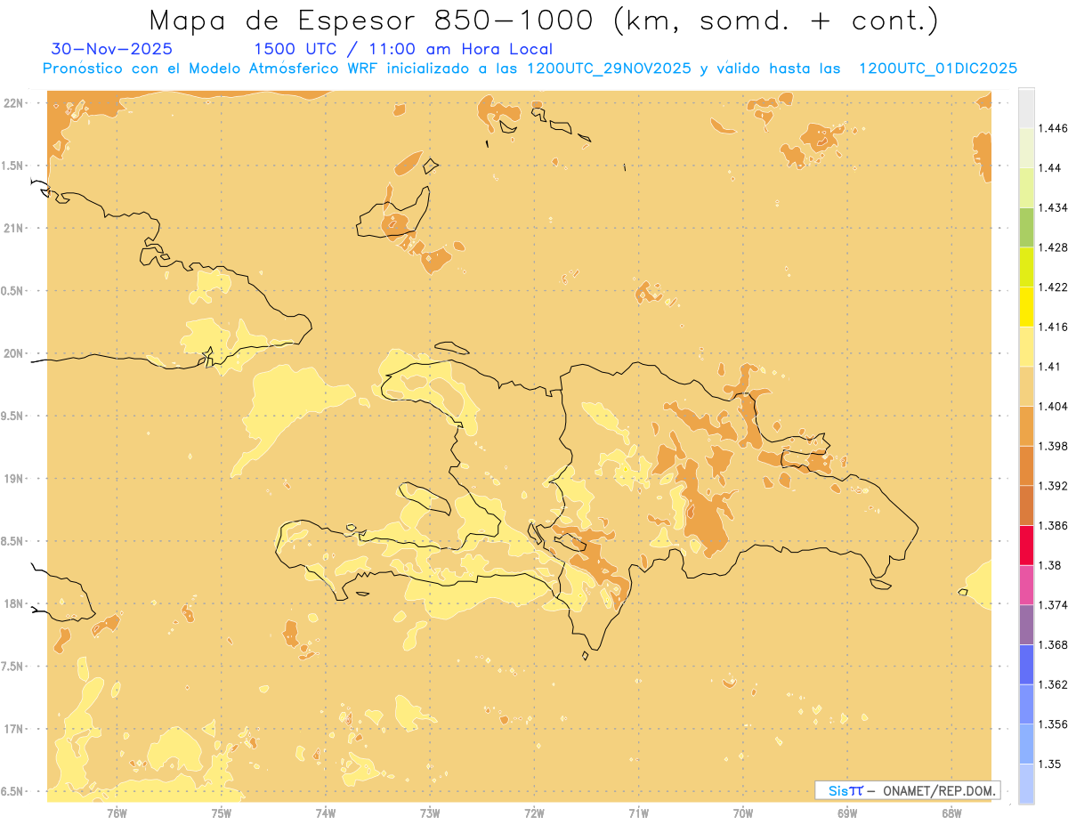Image resolution: width=1068 pixels, height=825 pixels.
Task: Click the '70W' longitude label
Action: tap(743, 813)
